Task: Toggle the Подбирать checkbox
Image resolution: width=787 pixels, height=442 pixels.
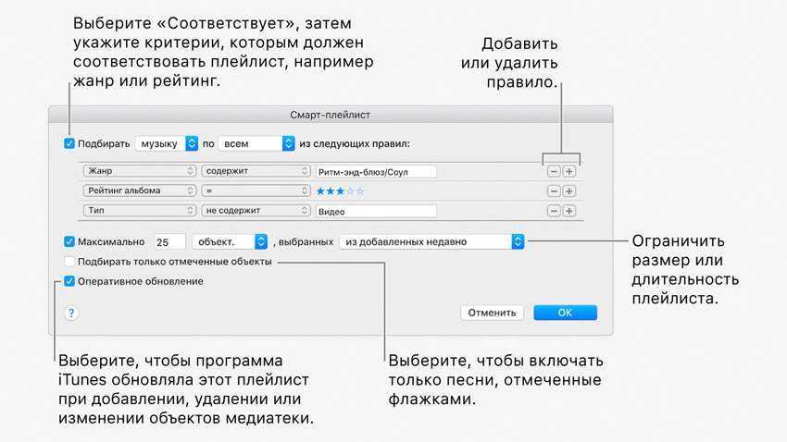Action: click(69, 143)
